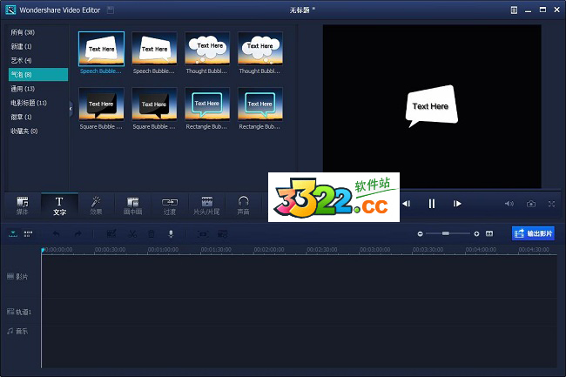Viewport: 566px width, 377px height.
Task: Open the 过渡 transitions panel
Action: tap(171, 205)
